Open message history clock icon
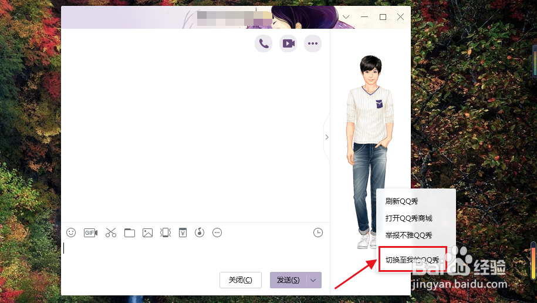This screenshot has width=537, height=303. point(318,233)
